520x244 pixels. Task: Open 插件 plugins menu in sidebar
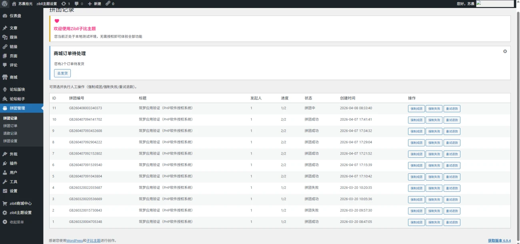point(13,163)
